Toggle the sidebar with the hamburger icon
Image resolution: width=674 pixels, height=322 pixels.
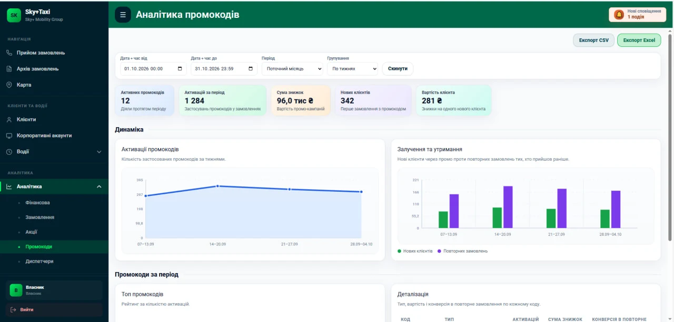click(123, 15)
